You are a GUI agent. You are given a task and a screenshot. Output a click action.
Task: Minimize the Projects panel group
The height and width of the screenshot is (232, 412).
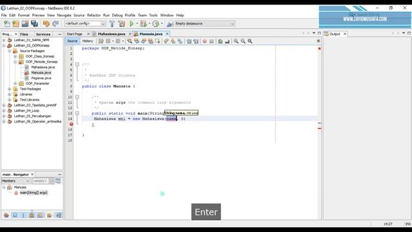pos(60,34)
